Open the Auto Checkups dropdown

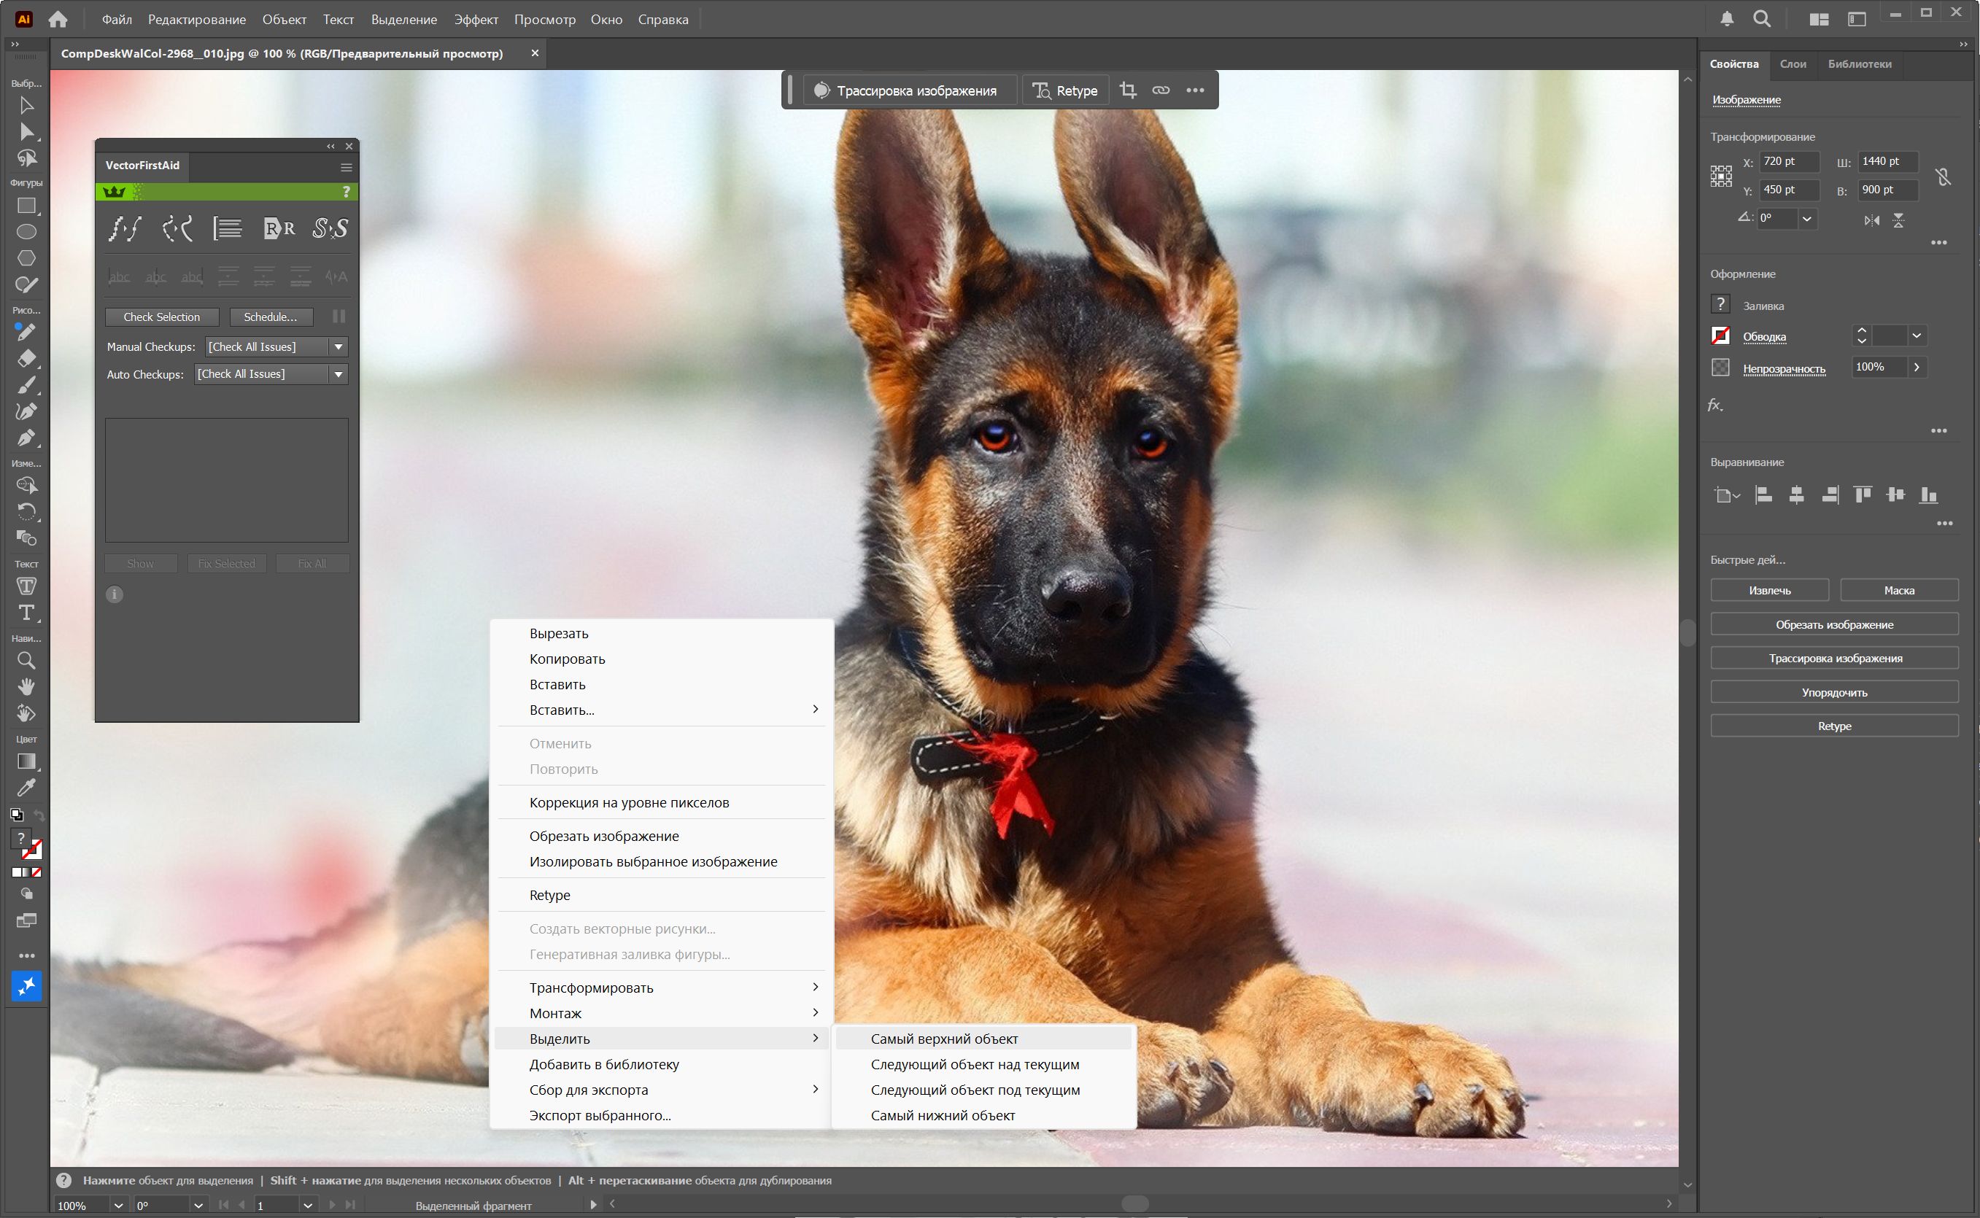pos(339,373)
